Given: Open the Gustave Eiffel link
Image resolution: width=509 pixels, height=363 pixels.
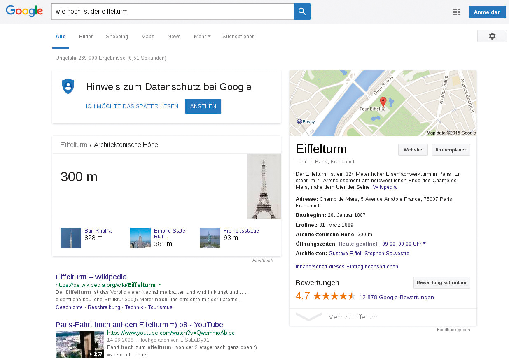Looking at the screenshot, I should point(345,254).
